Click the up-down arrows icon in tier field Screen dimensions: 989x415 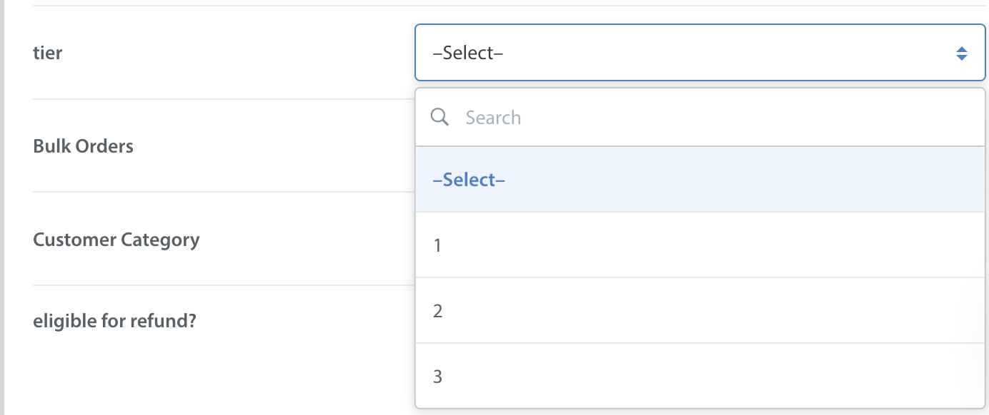(x=962, y=53)
